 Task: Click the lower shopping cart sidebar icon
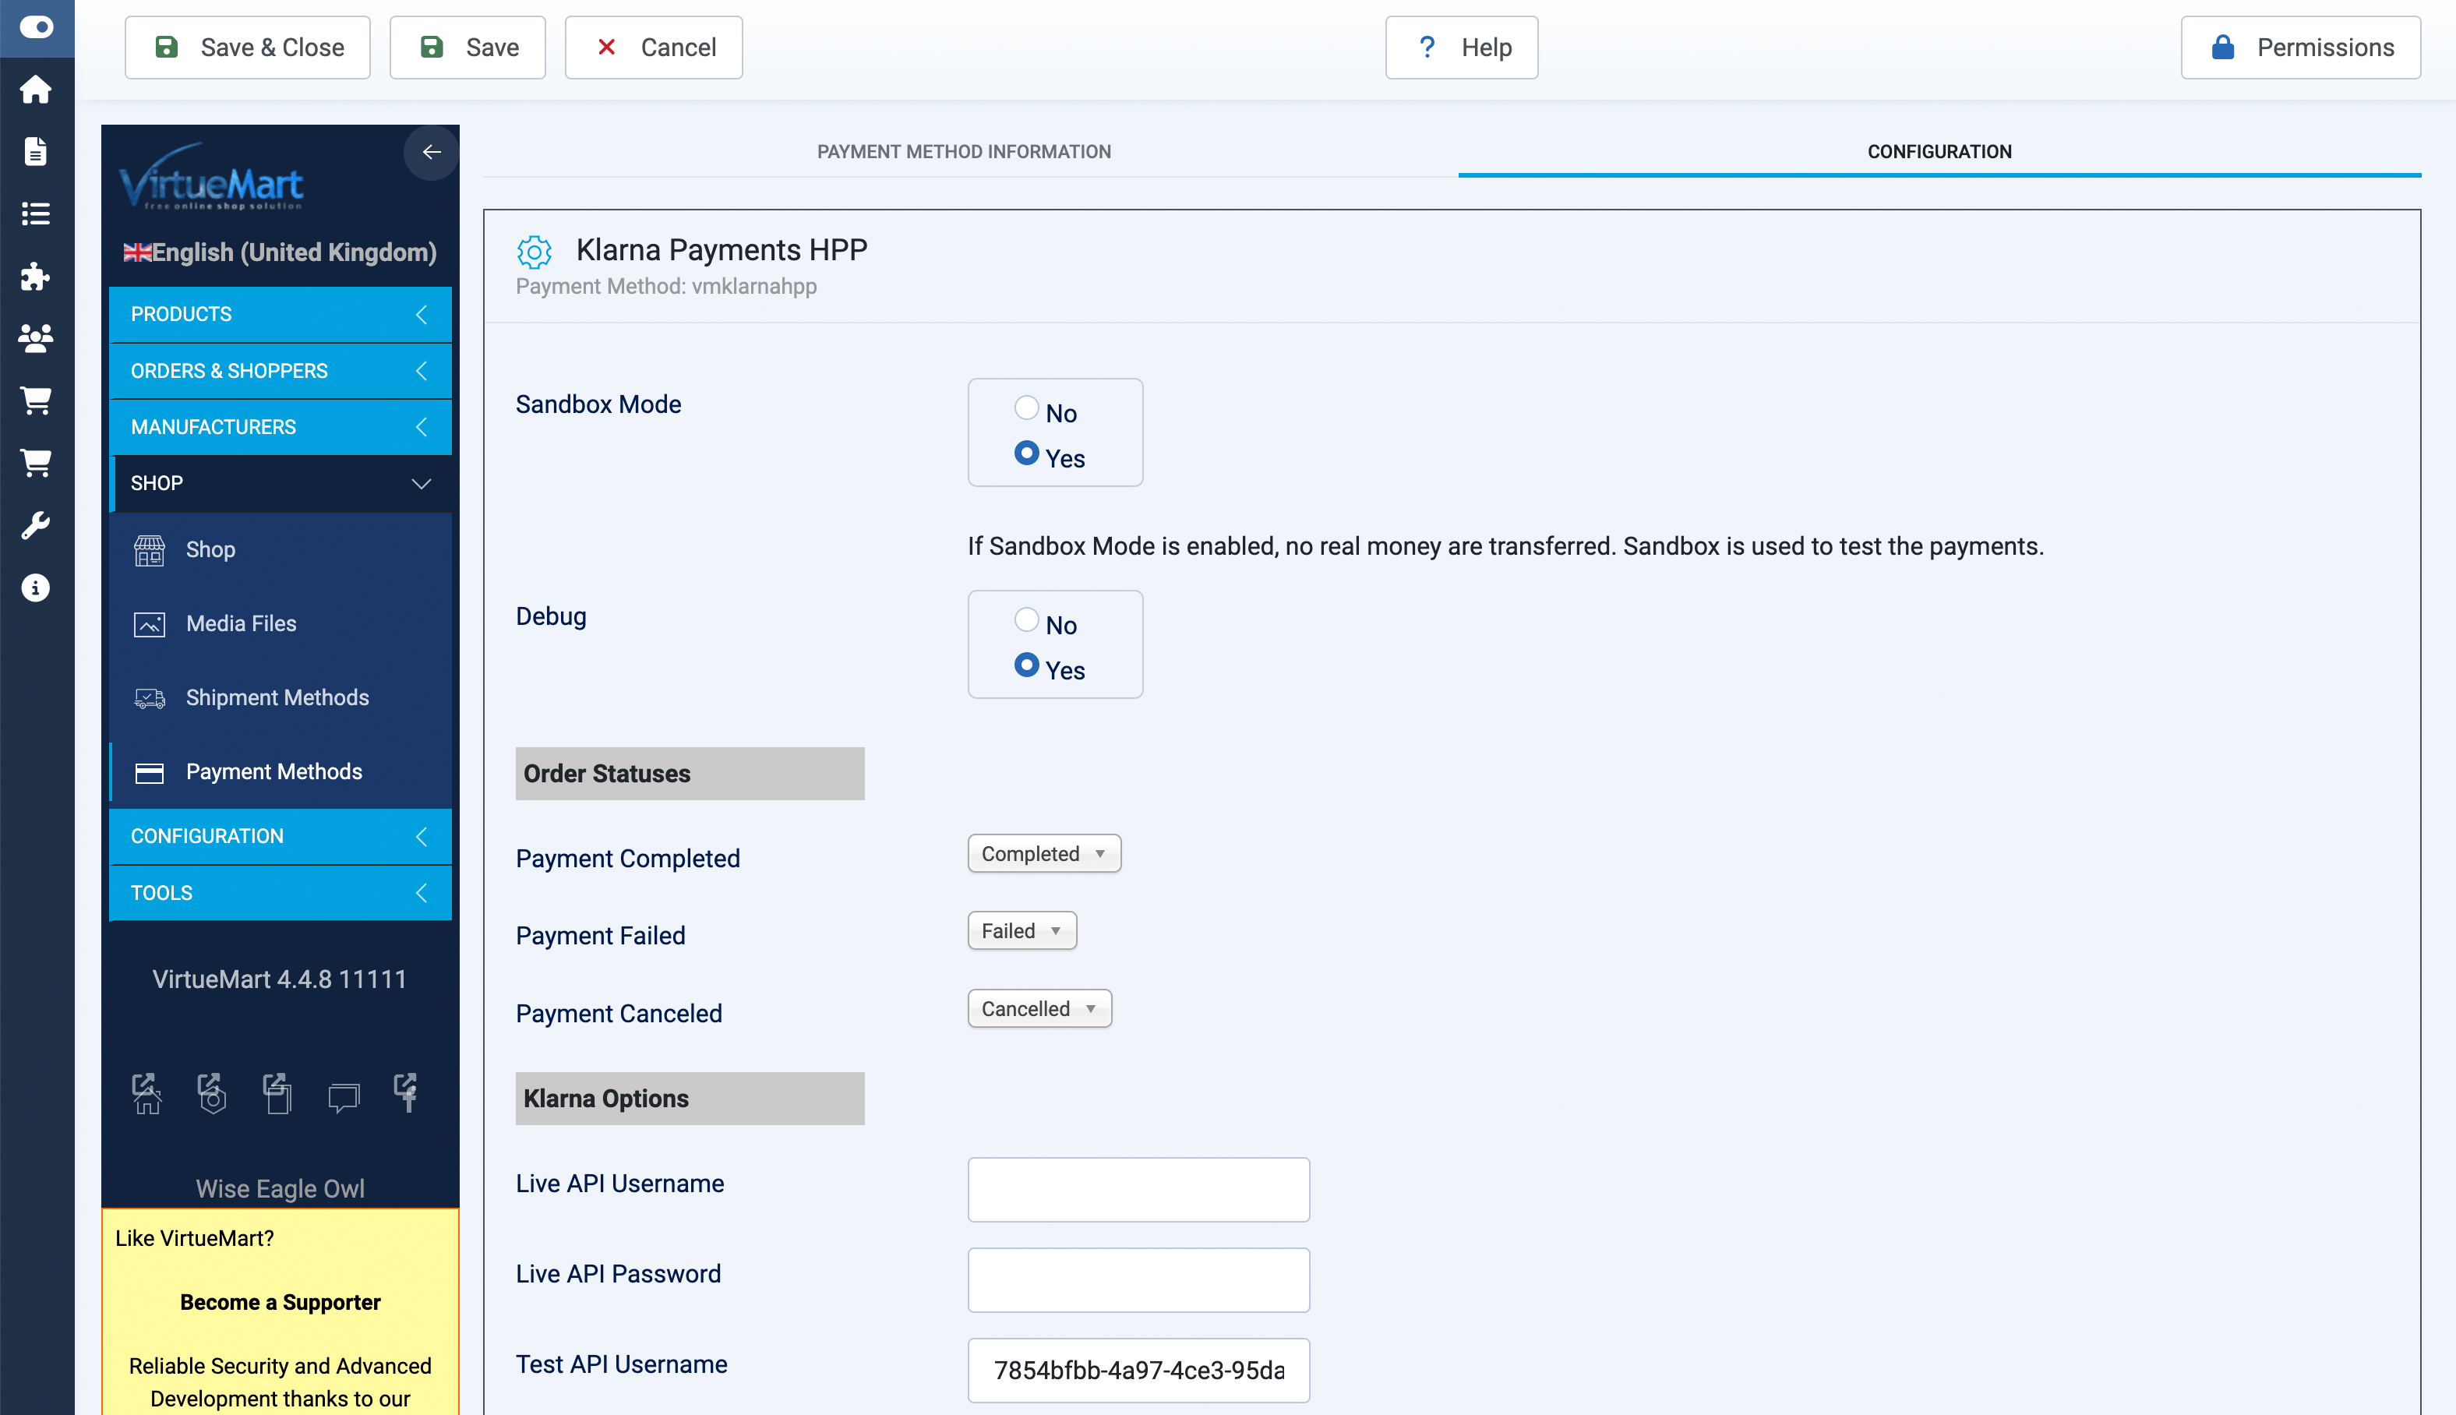tap(36, 463)
